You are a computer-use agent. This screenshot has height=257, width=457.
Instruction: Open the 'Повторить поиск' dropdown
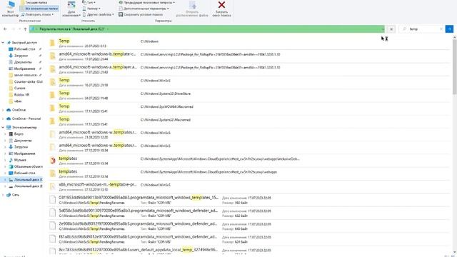37,14
